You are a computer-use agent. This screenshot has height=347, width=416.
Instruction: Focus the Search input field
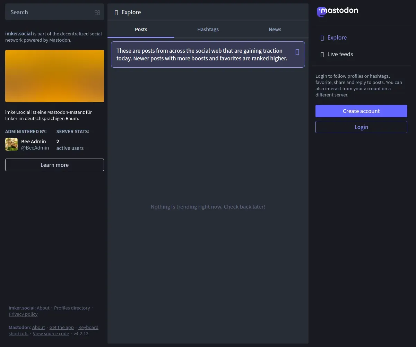point(54,12)
